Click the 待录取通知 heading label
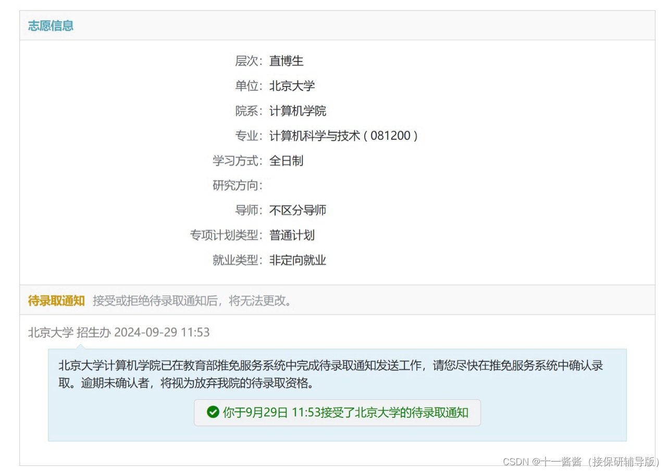This screenshot has height=472, width=667. pyautogui.click(x=56, y=300)
